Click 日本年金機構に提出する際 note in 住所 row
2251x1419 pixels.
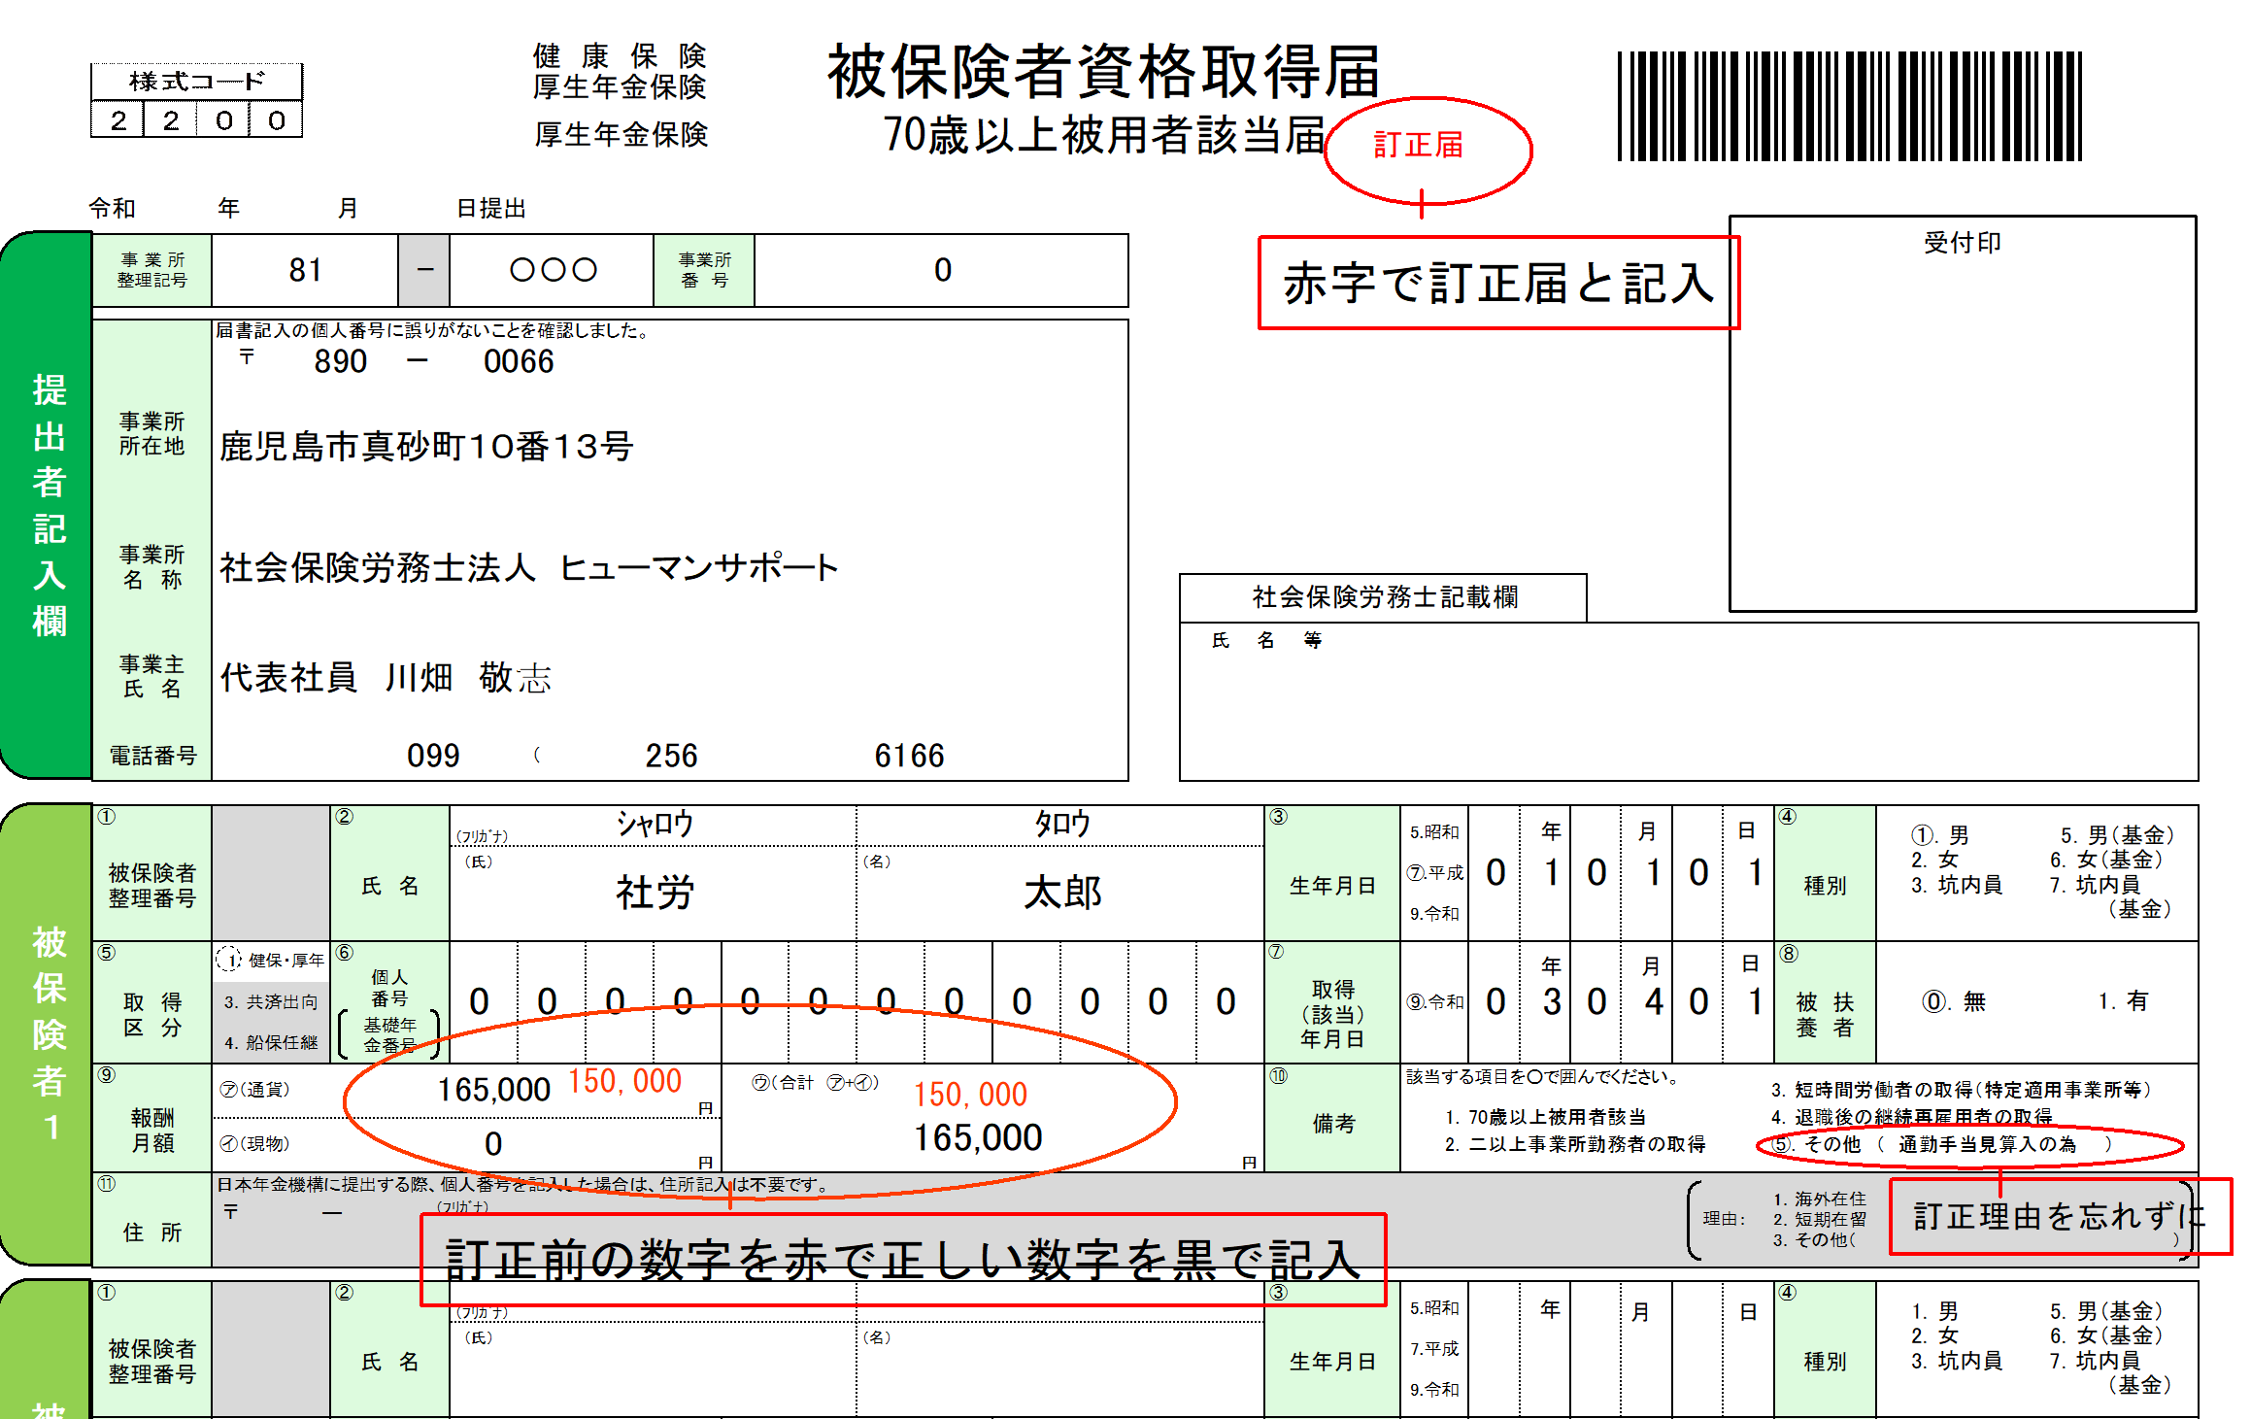pos(522,1185)
